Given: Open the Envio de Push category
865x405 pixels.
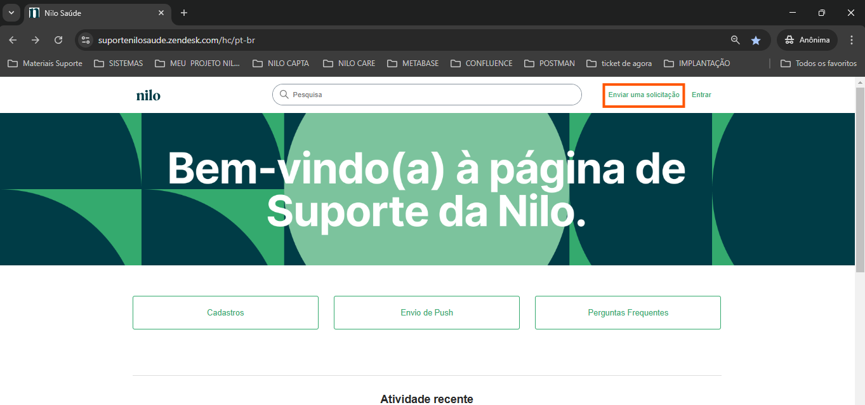Looking at the screenshot, I should (x=426, y=312).
